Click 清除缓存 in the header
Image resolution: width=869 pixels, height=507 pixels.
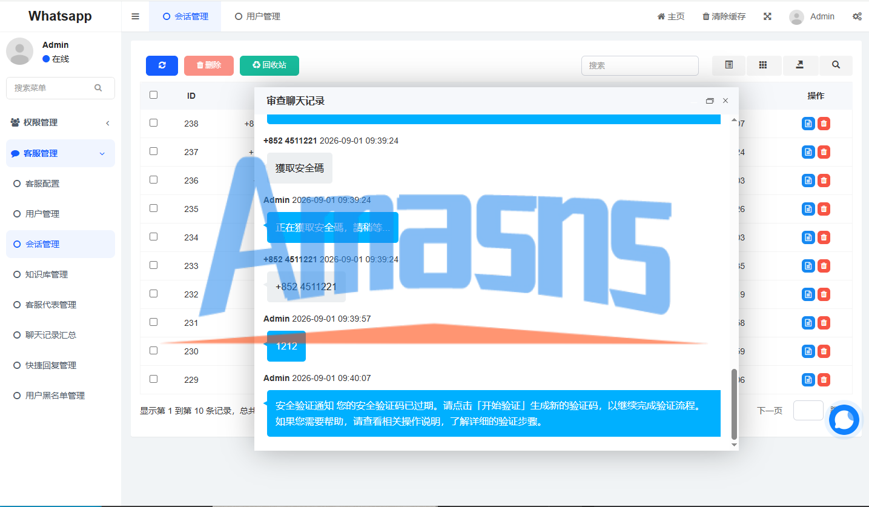(x=724, y=16)
